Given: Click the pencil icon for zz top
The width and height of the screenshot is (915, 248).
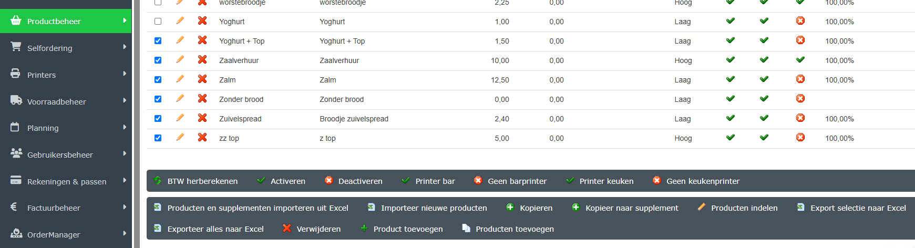Looking at the screenshot, I should (180, 138).
